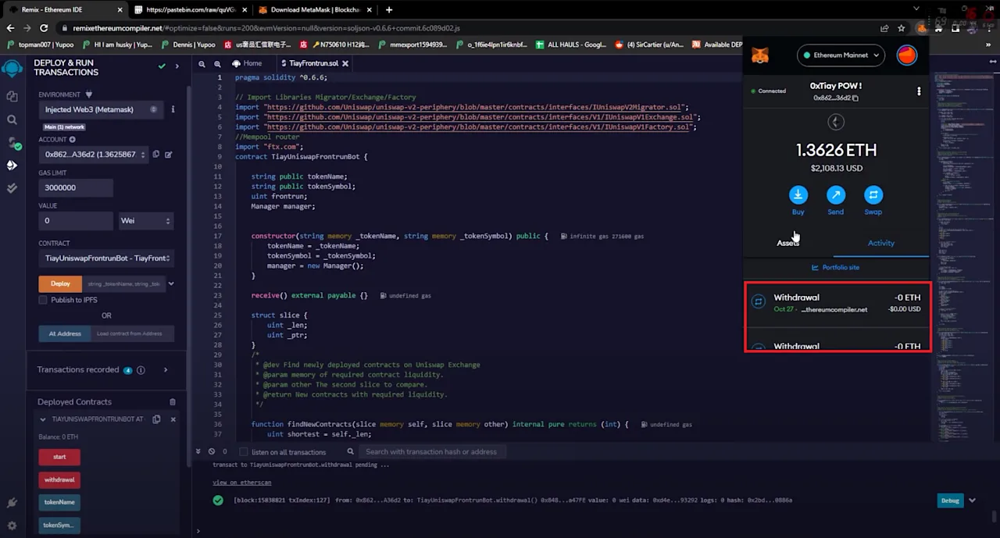Click the clear console circle-slash icon
Screen dimensions: 1000x538
pos(211,451)
